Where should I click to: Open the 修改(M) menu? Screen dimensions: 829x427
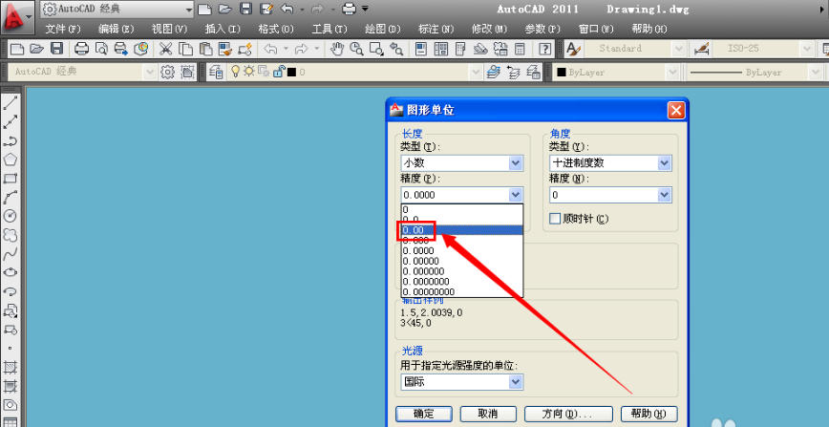[490, 29]
